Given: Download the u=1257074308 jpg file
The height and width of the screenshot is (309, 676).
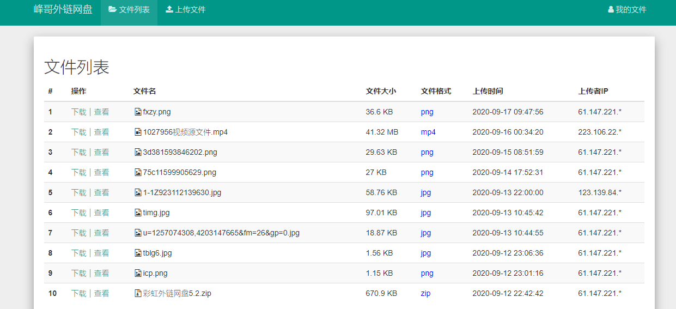Looking at the screenshot, I should [x=78, y=233].
